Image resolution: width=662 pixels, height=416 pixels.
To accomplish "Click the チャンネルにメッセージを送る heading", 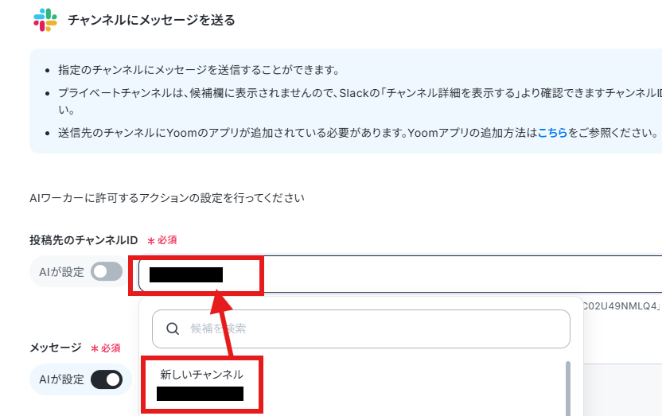I will pyautogui.click(x=151, y=20).
